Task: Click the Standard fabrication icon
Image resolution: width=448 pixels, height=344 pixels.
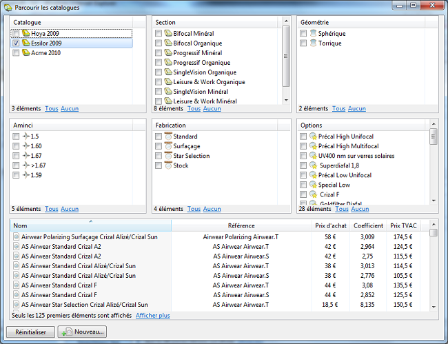Action: click(168, 136)
